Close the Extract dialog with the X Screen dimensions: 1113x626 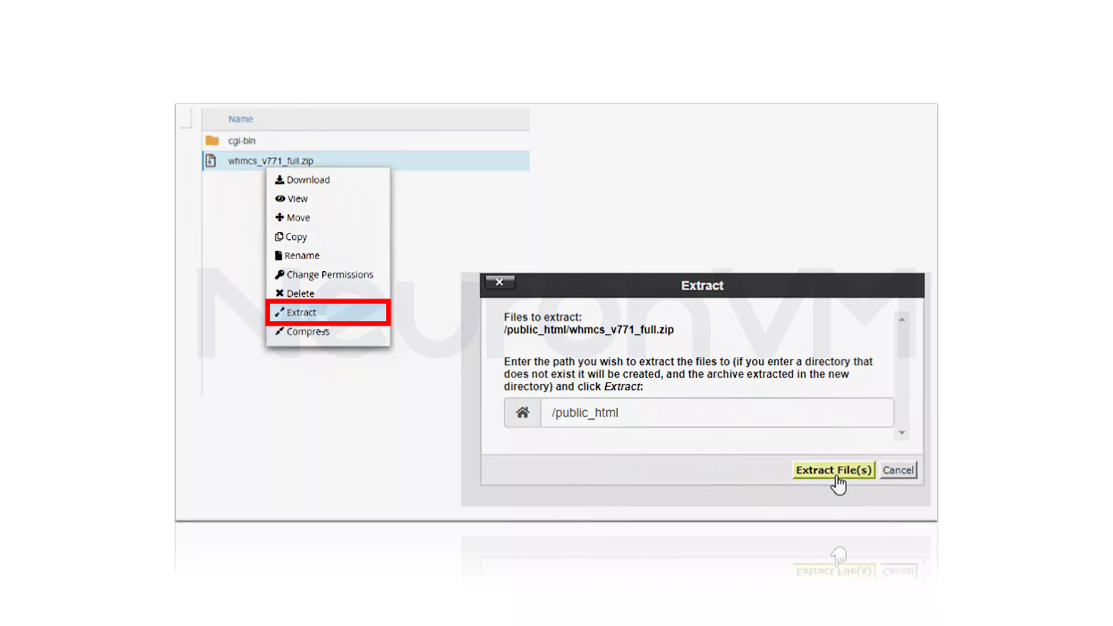500,282
